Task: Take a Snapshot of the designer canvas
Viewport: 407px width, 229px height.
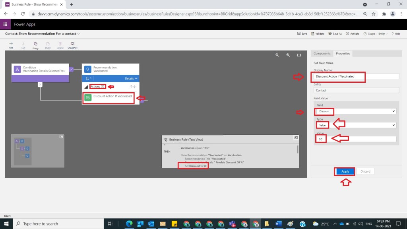Action: (x=72, y=44)
